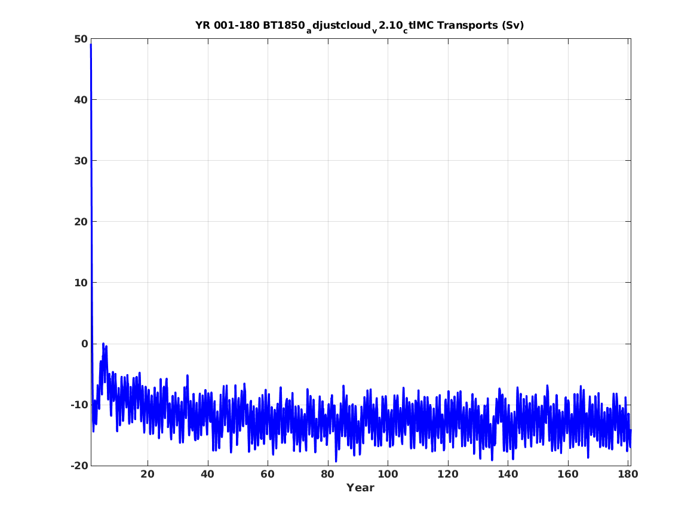Click the x-axis tick label '80'
The height and width of the screenshot is (523, 697).
(x=328, y=474)
